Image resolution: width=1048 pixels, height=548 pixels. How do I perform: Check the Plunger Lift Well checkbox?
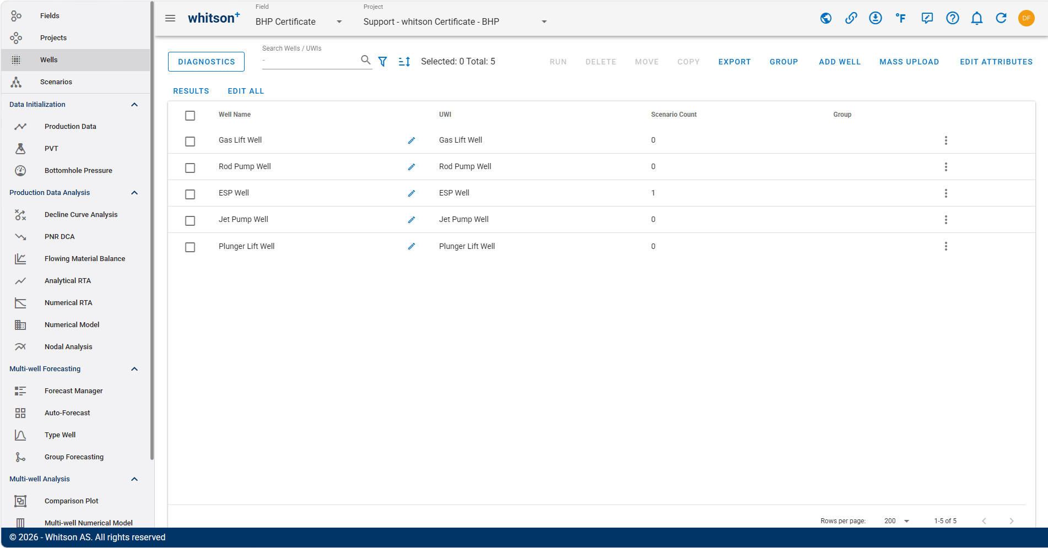coord(190,247)
